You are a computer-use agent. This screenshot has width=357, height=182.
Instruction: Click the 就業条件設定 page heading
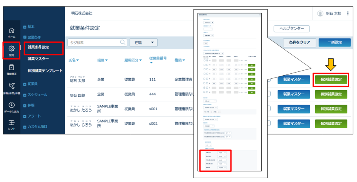[x=85, y=28]
